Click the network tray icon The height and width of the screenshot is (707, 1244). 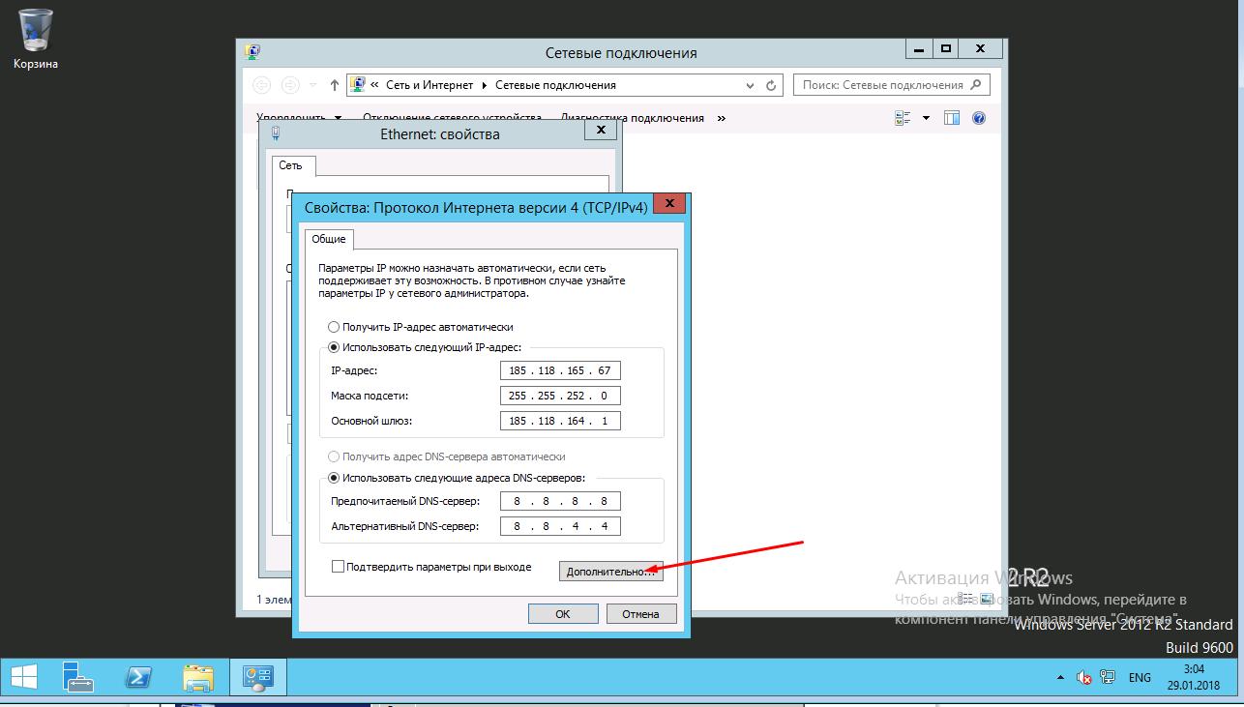[x=1108, y=678]
